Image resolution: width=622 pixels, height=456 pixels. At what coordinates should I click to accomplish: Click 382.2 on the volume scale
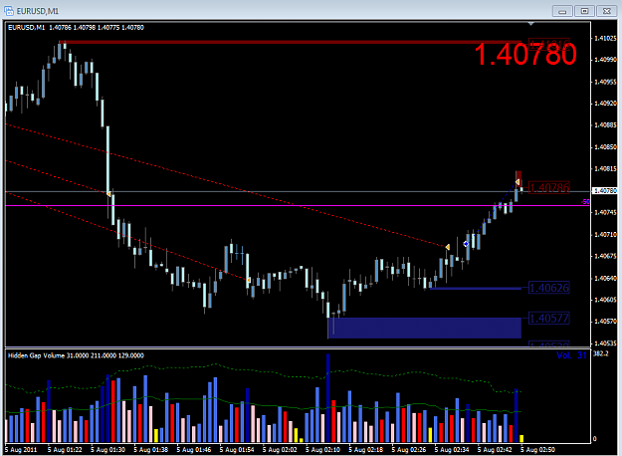pyautogui.click(x=600, y=353)
